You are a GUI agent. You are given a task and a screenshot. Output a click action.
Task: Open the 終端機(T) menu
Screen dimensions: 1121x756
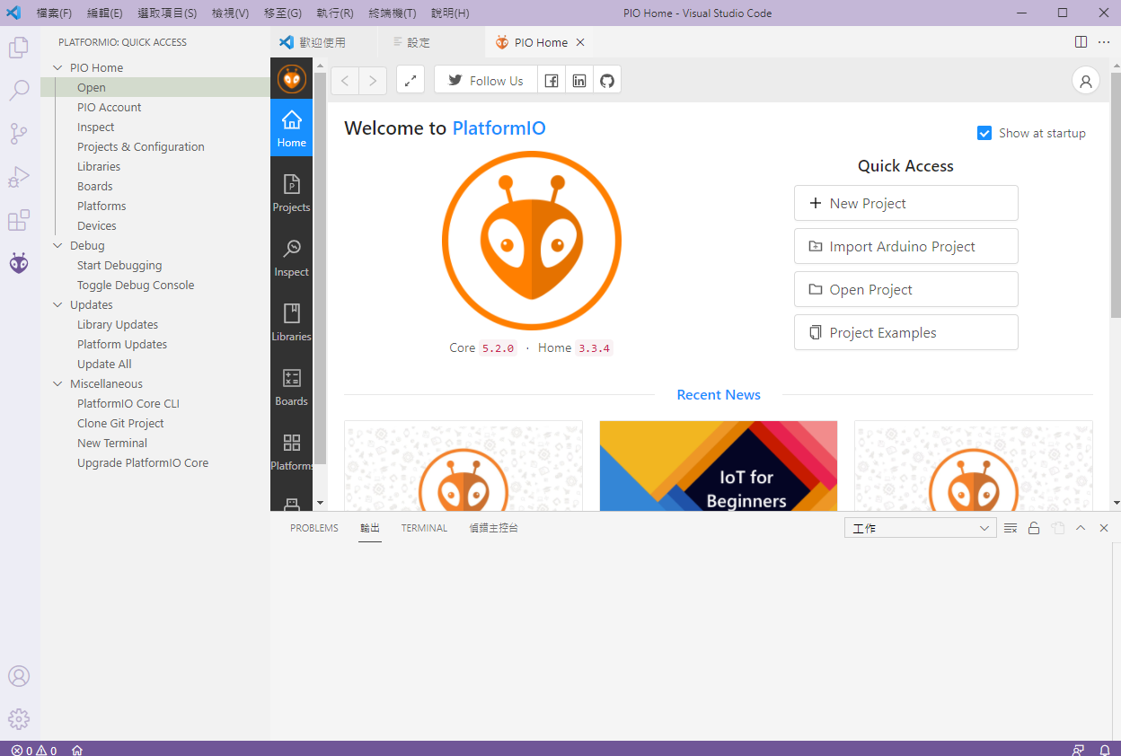[392, 13]
